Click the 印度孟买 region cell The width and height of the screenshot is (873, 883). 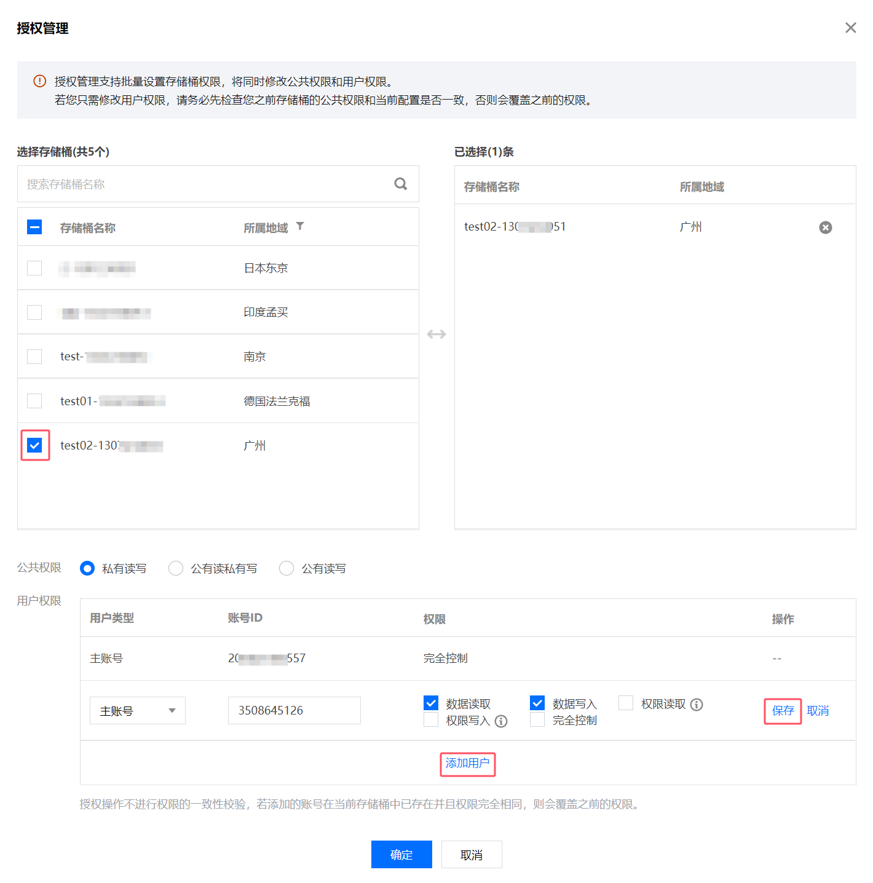(266, 312)
